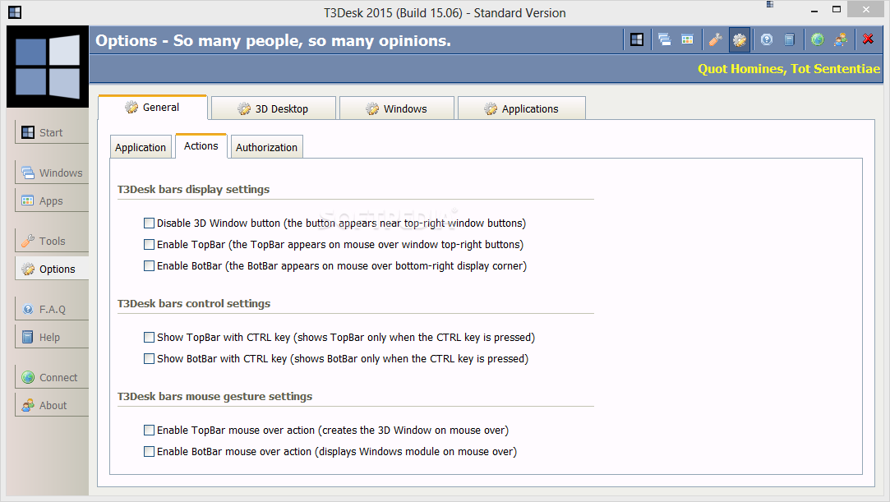Open Windows module from the header toolbar icon
The height and width of the screenshot is (502, 890).
tap(665, 39)
